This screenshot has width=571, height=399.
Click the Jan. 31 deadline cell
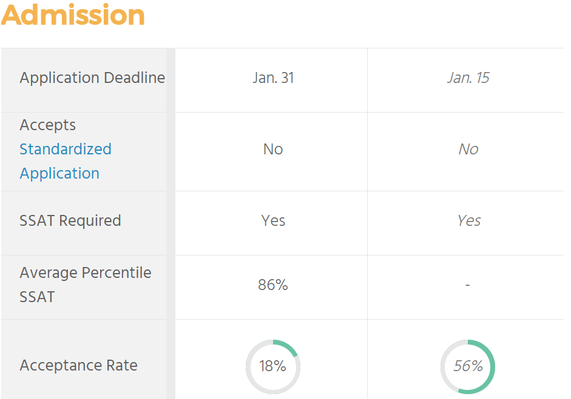273,78
